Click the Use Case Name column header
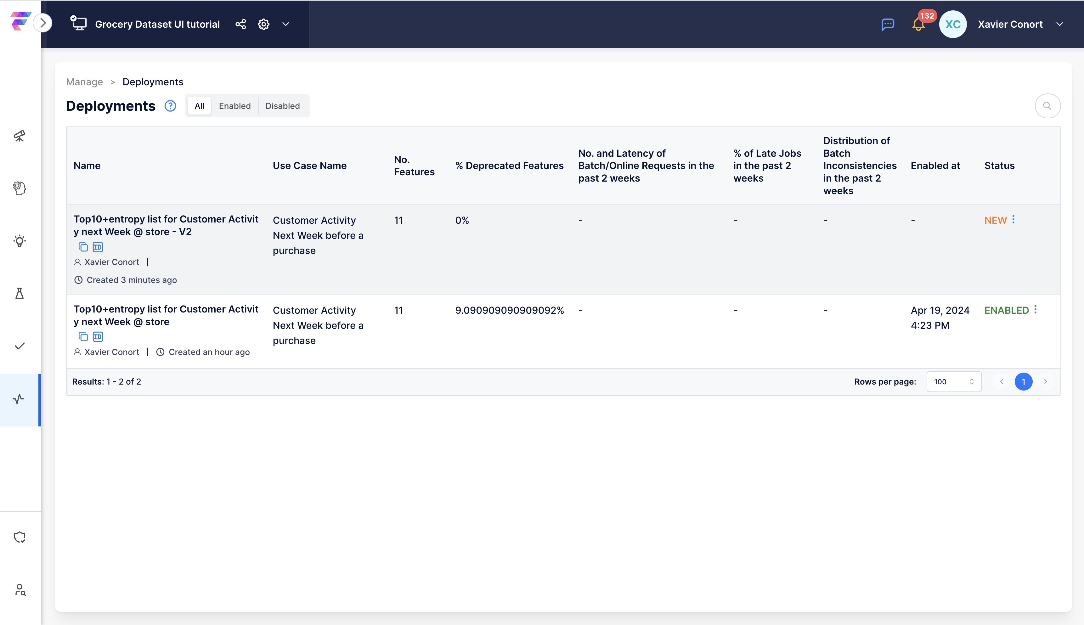This screenshot has width=1084, height=625. pos(309,166)
